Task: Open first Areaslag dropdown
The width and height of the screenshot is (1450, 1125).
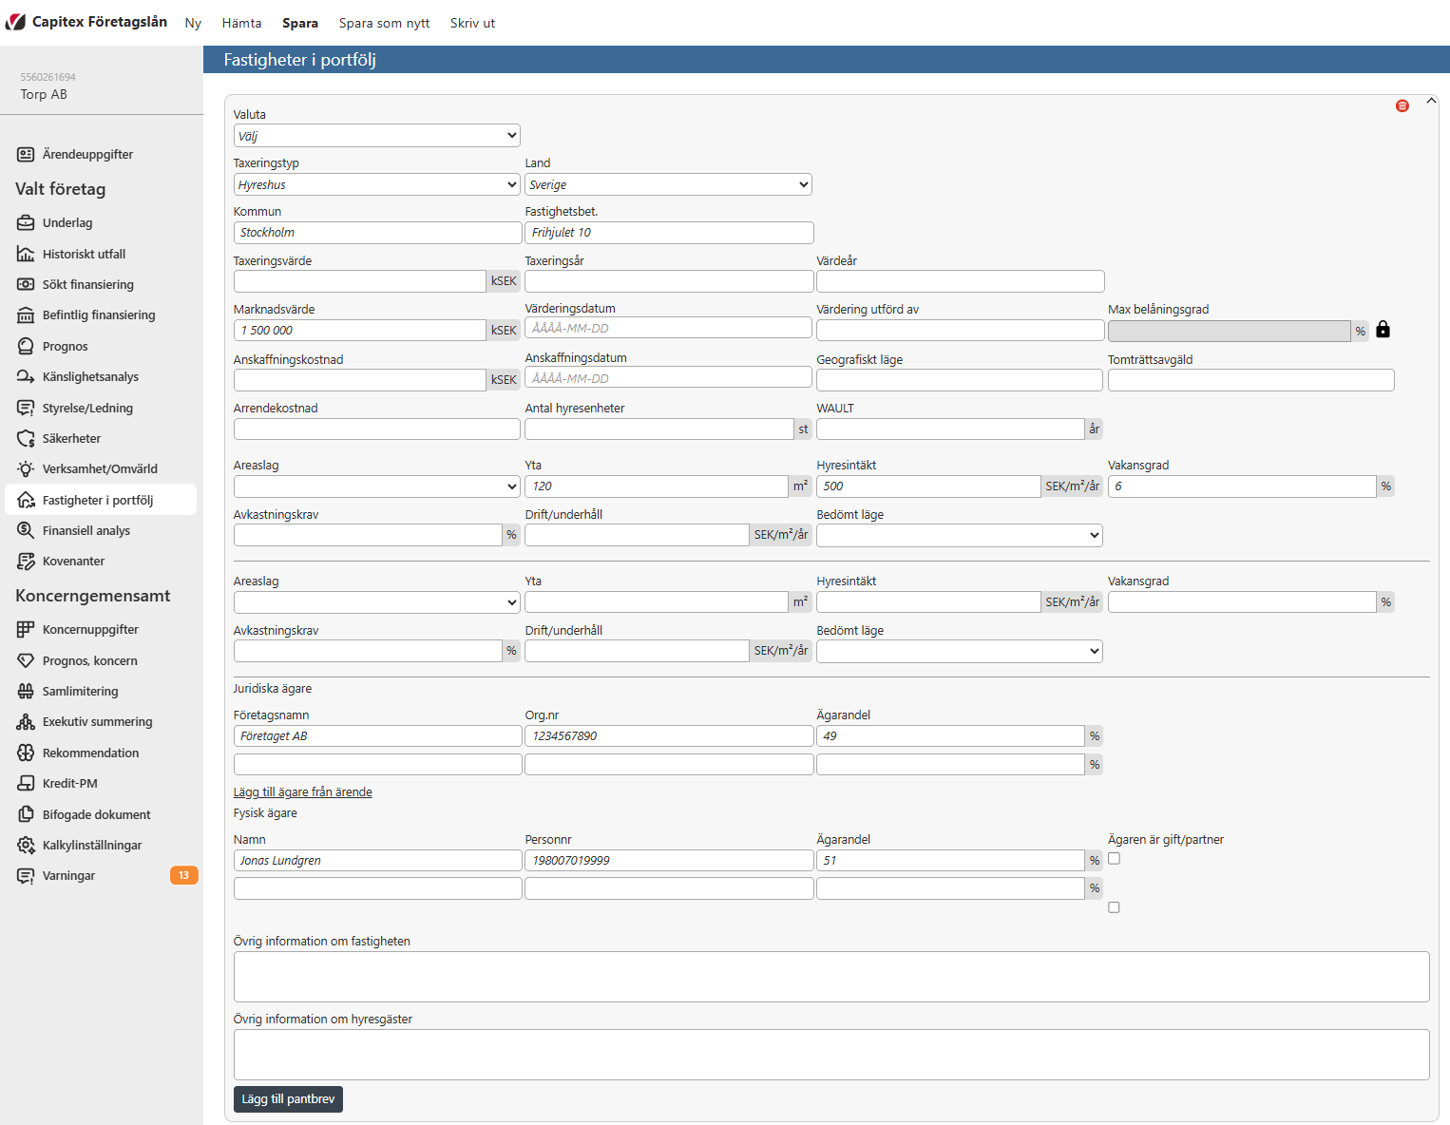Action: click(x=376, y=486)
